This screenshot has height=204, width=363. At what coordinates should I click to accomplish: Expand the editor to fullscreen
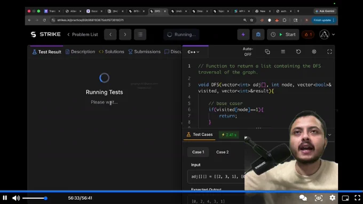coord(329,52)
